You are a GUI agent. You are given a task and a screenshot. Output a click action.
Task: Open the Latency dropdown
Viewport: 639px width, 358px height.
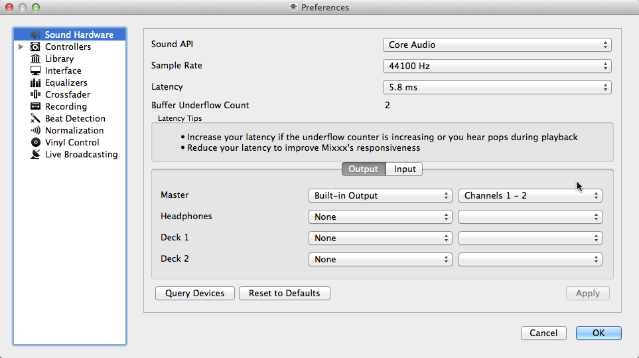click(496, 88)
